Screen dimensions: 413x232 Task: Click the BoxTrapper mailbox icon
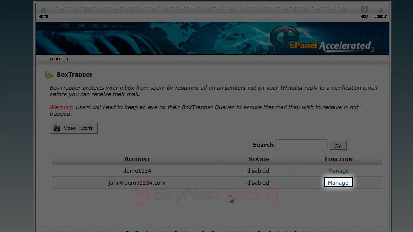click(x=49, y=75)
